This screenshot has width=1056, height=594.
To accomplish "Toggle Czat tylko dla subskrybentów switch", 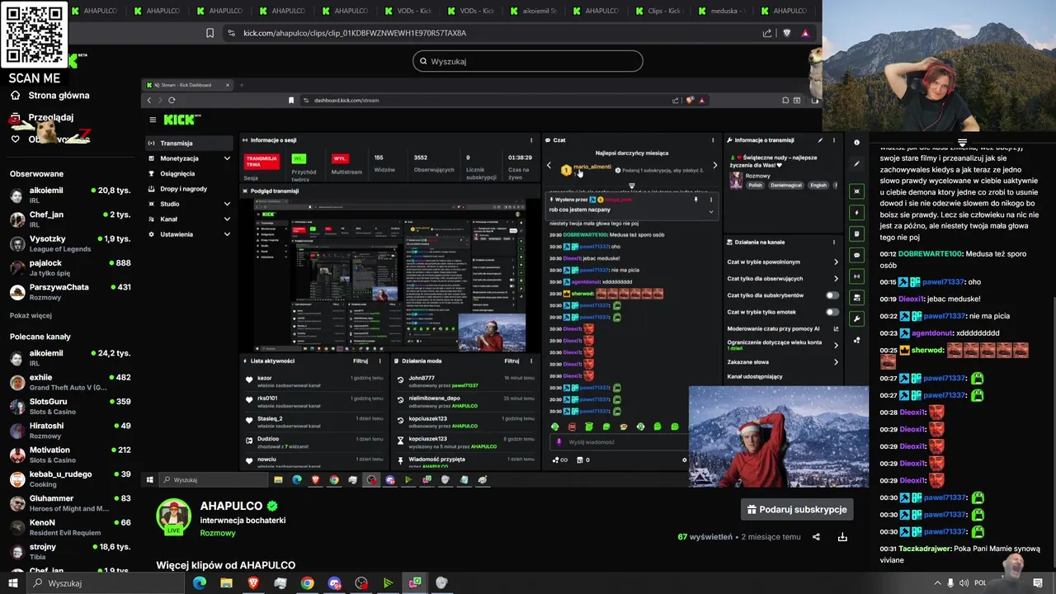I will click(x=832, y=295).
